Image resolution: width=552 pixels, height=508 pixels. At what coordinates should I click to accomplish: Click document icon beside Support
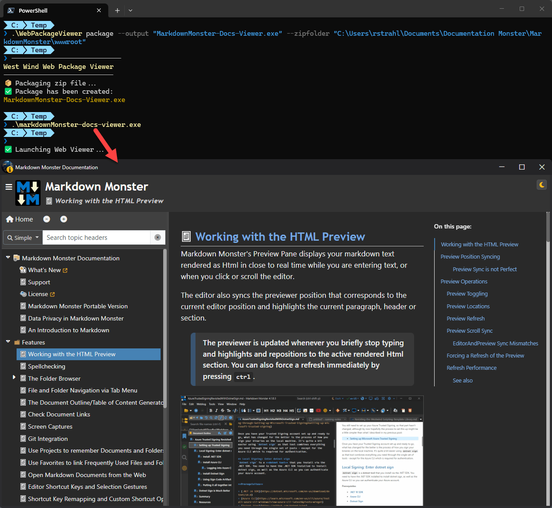pyautogui.click(x=24, y=282)
